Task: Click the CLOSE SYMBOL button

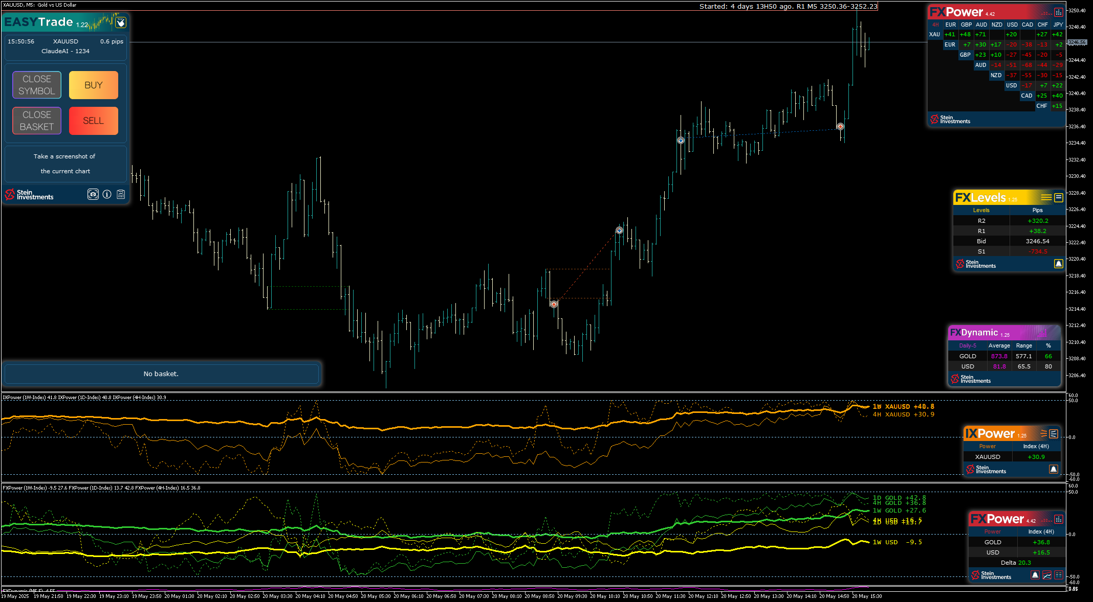Action: pyautogui.click(x=37, y=85)
